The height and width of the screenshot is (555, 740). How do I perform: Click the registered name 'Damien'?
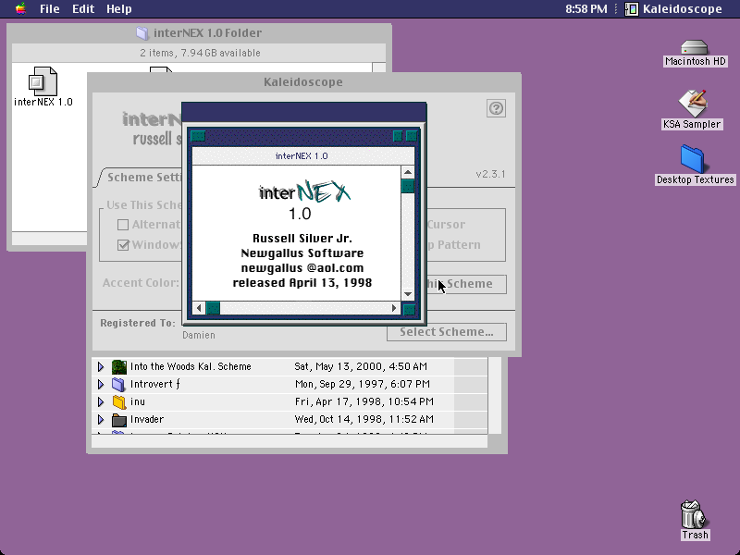pos(199,335)
